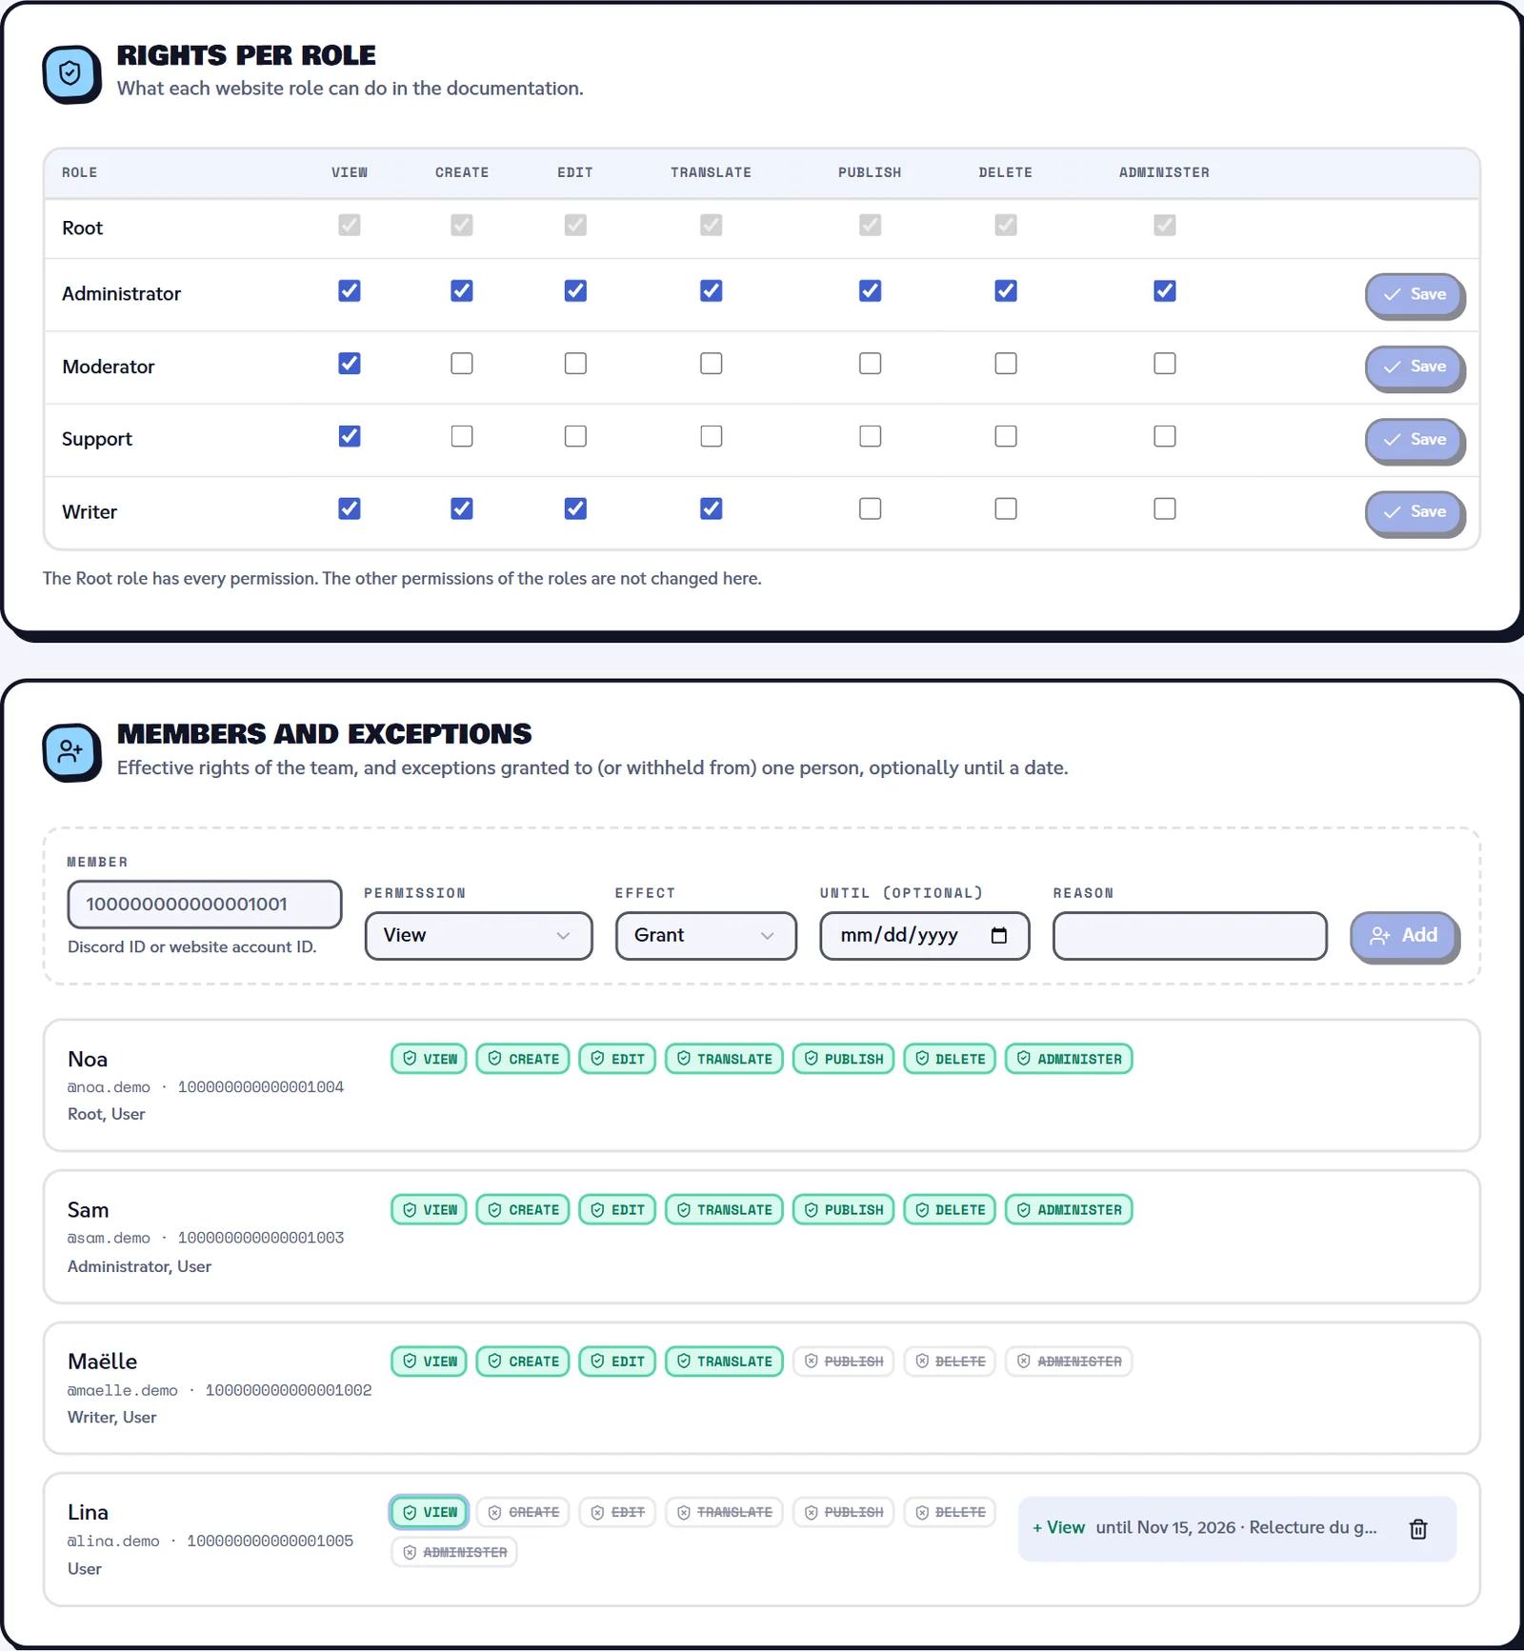This screenshot has height=1651, width=1524.
Task: Click the shield icon beside Rights Per Role
Action: pos(70,73)
